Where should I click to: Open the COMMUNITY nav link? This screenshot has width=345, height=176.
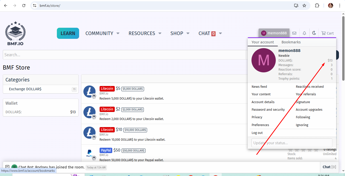[99, 33]
